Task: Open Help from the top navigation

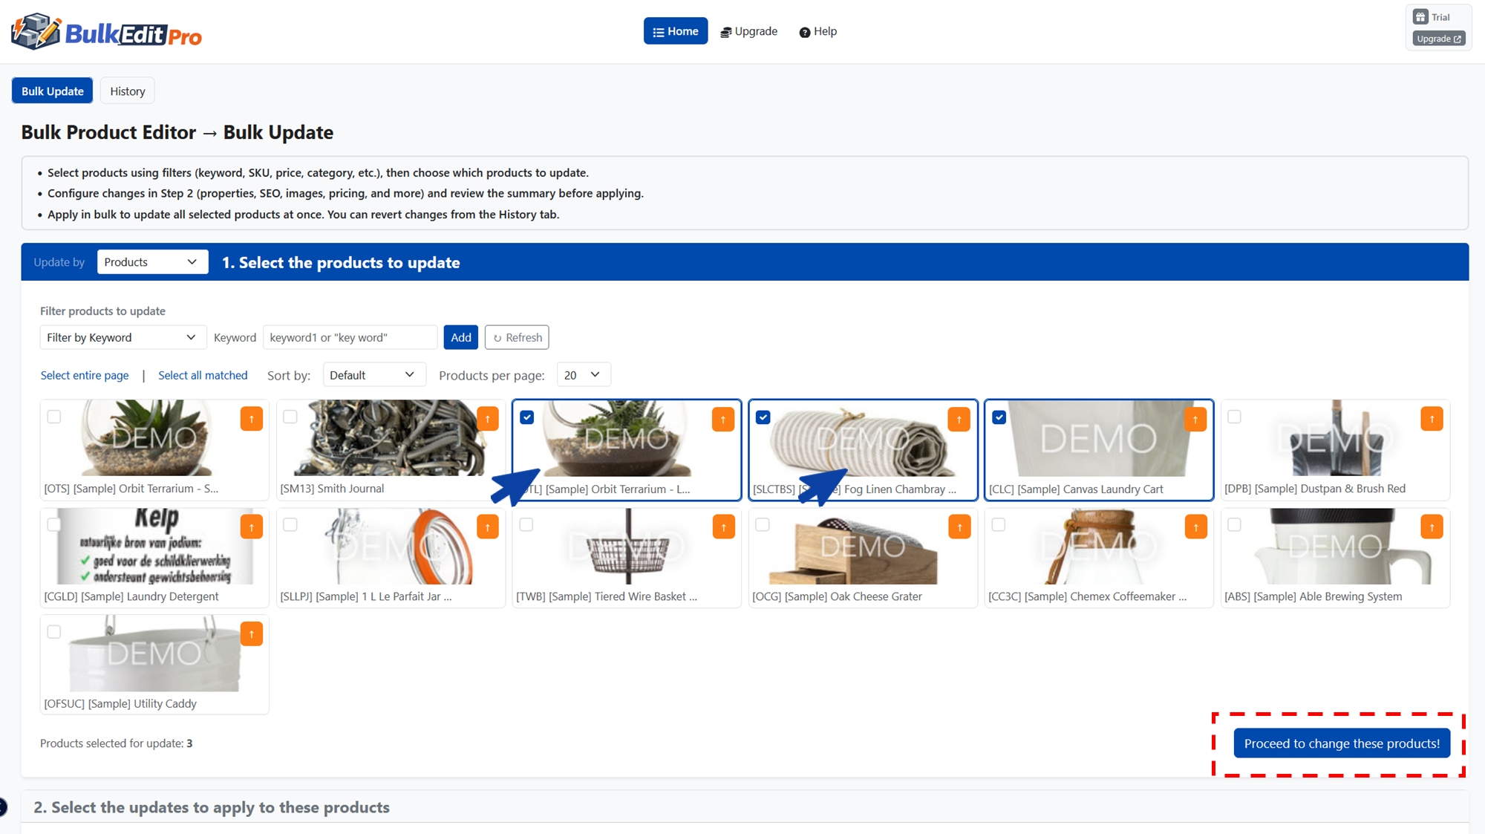Action: 817,31
